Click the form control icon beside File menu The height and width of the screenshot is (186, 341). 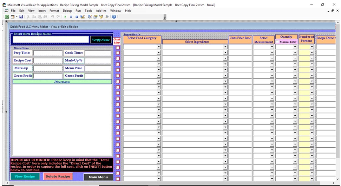[7, 11]
